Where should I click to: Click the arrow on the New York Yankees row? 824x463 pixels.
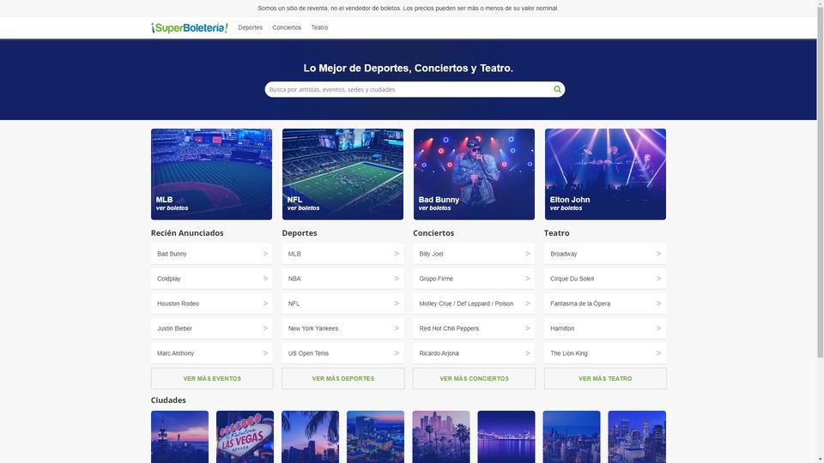[397, 328]
